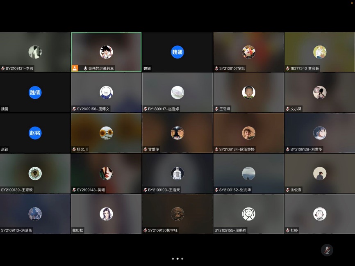This screenshot has width=355, height=266.
Task: Go to the third page dot indicator
Action: tap(182, 259)
